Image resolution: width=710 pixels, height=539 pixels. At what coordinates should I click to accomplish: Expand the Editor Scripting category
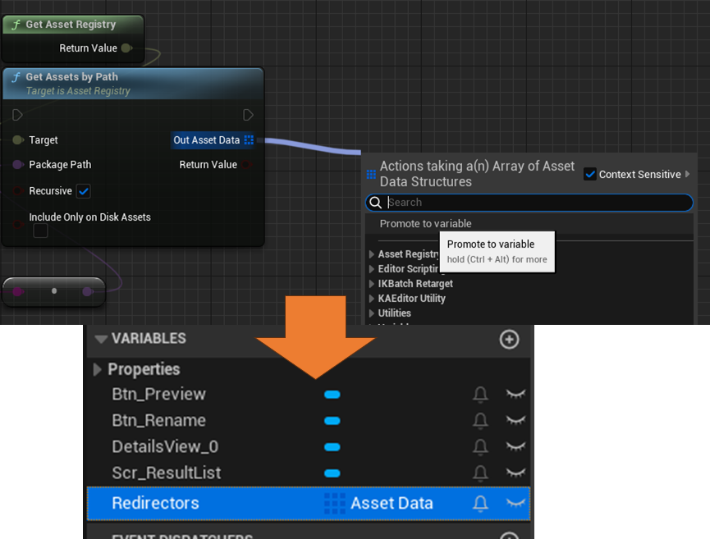(372, 269)
